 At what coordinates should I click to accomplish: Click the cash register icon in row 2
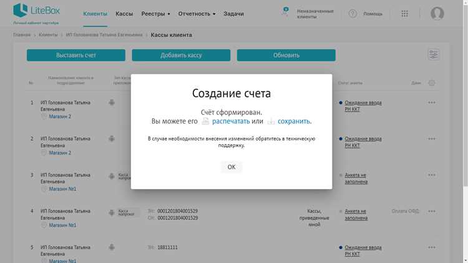[x=112, y=139]
